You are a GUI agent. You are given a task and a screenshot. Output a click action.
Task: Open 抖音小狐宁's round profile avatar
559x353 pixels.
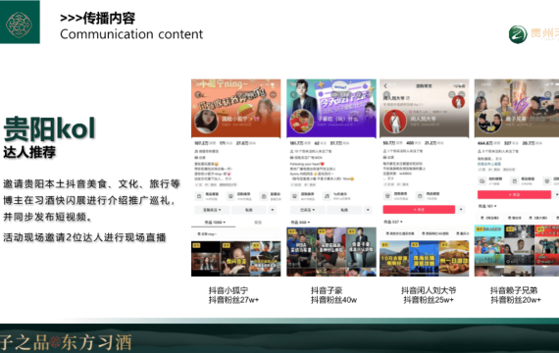(206, 122)
